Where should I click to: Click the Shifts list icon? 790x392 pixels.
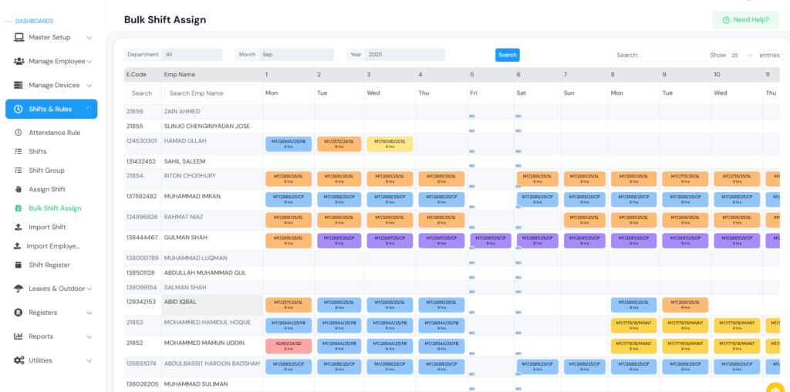[x=19, y=152]
